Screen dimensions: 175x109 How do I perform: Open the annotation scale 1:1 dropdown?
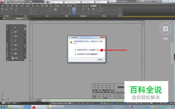(136, 103)
